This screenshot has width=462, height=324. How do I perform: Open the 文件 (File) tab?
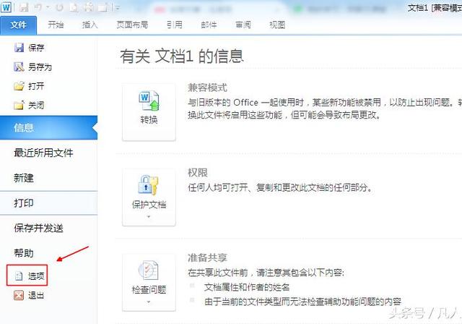18,25
